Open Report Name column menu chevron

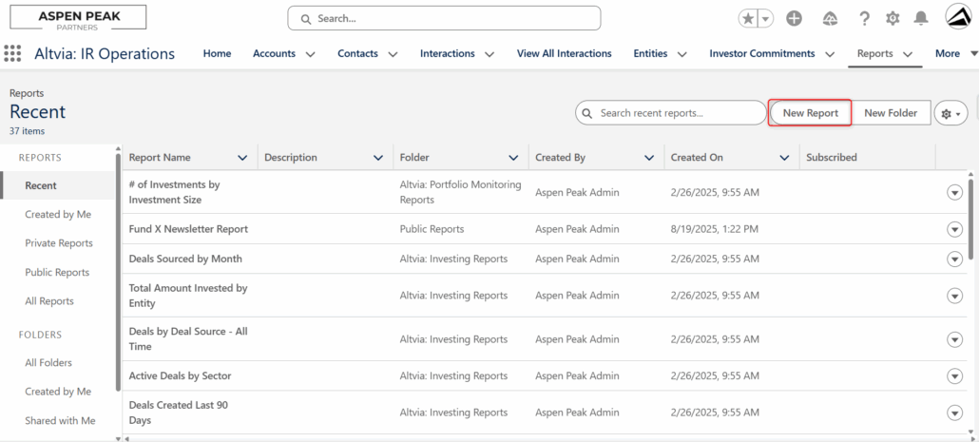click(242, 158)
